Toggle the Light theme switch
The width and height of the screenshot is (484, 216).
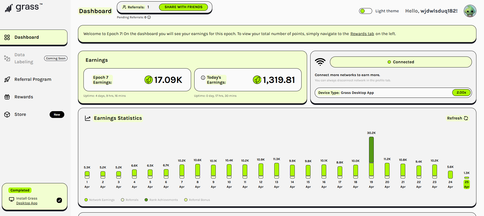tap(366, 11)
